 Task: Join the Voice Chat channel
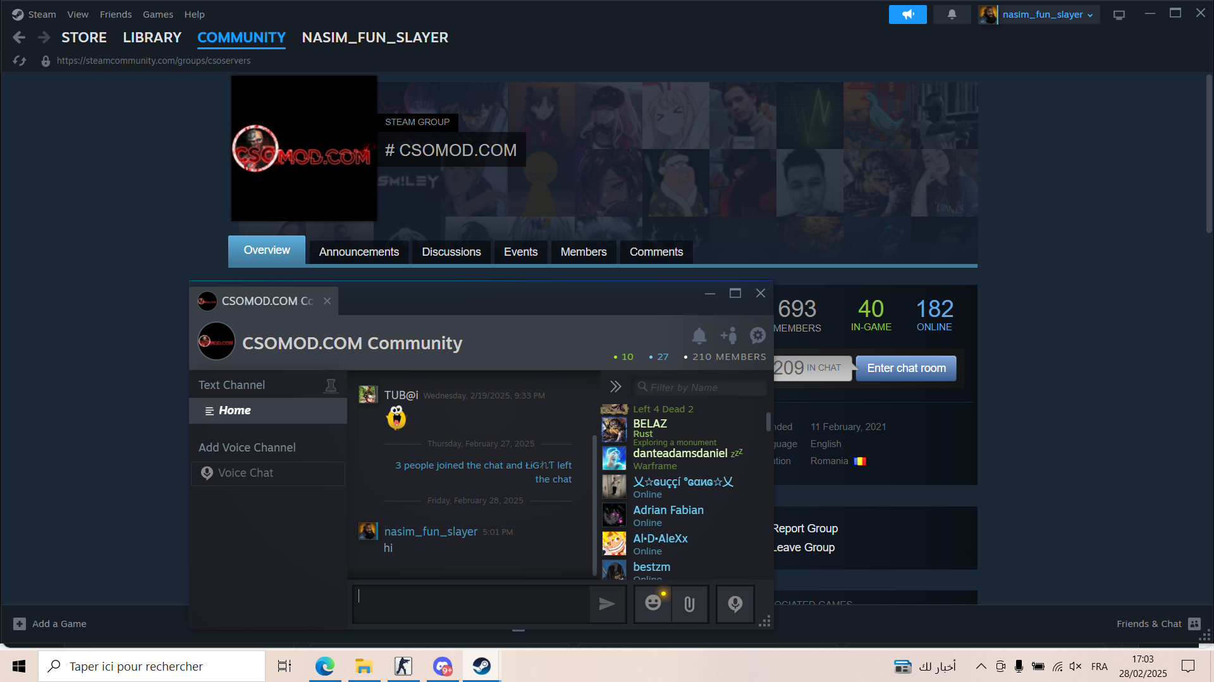[268, 473]
